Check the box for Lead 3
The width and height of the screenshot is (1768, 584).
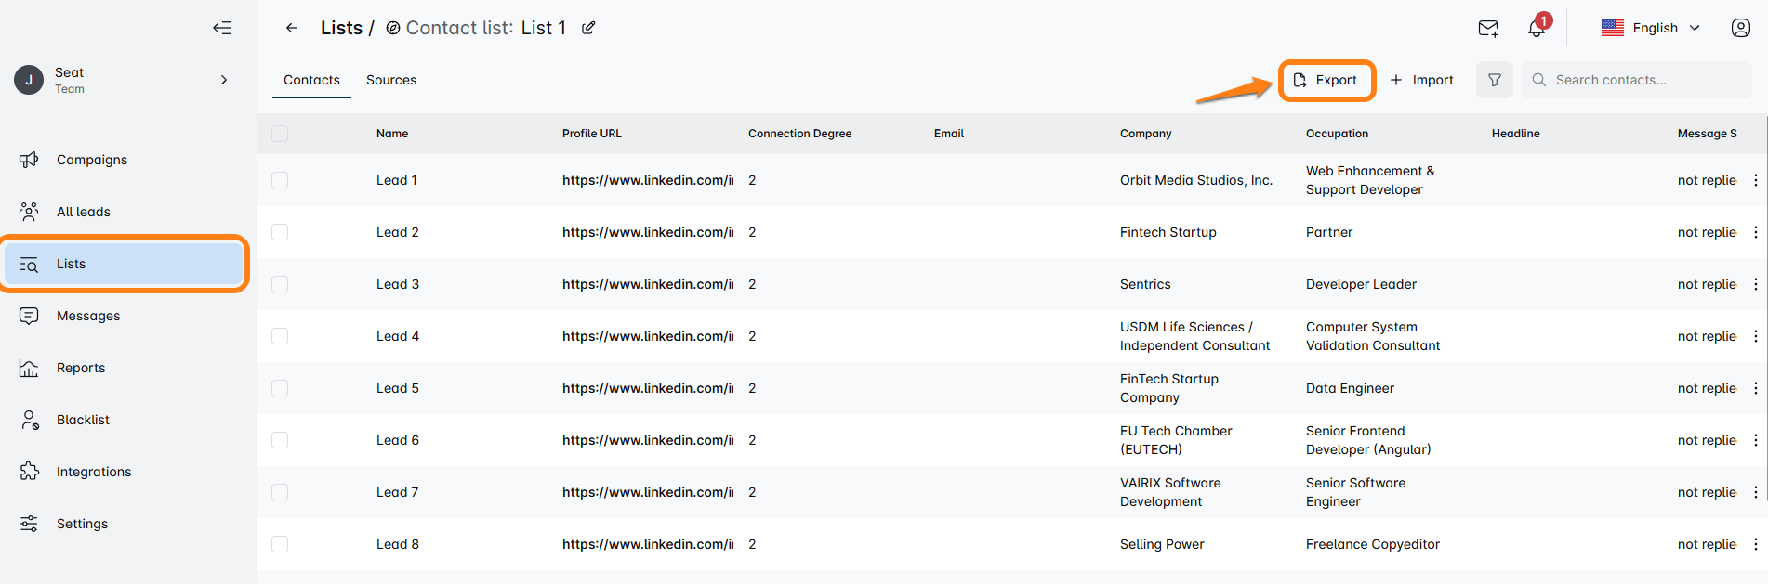click(280, 284)
